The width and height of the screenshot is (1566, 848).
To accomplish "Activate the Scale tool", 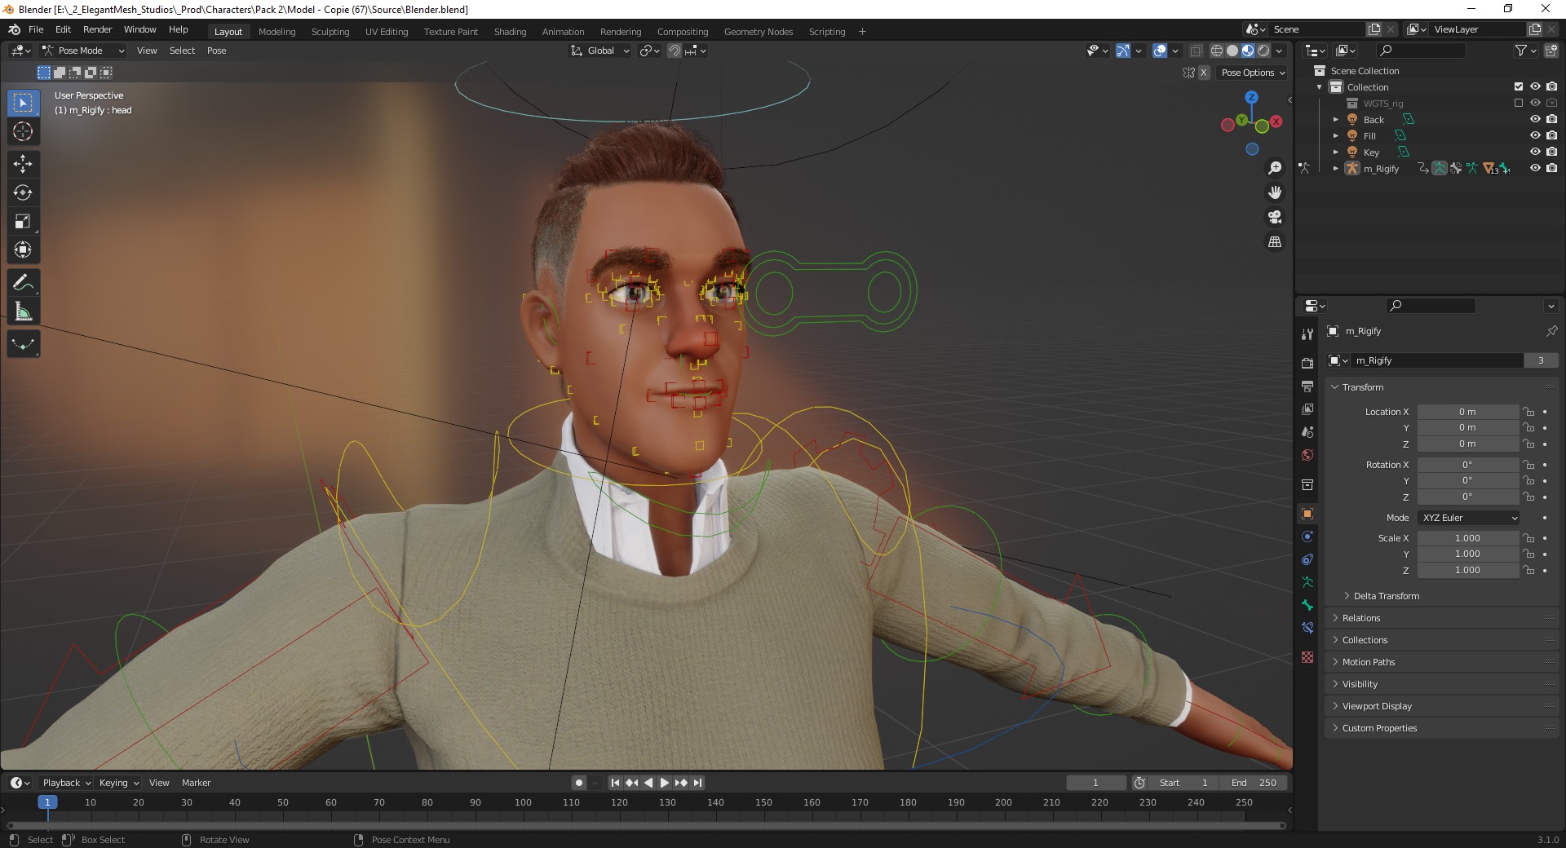I will click(x=23, y=221).
